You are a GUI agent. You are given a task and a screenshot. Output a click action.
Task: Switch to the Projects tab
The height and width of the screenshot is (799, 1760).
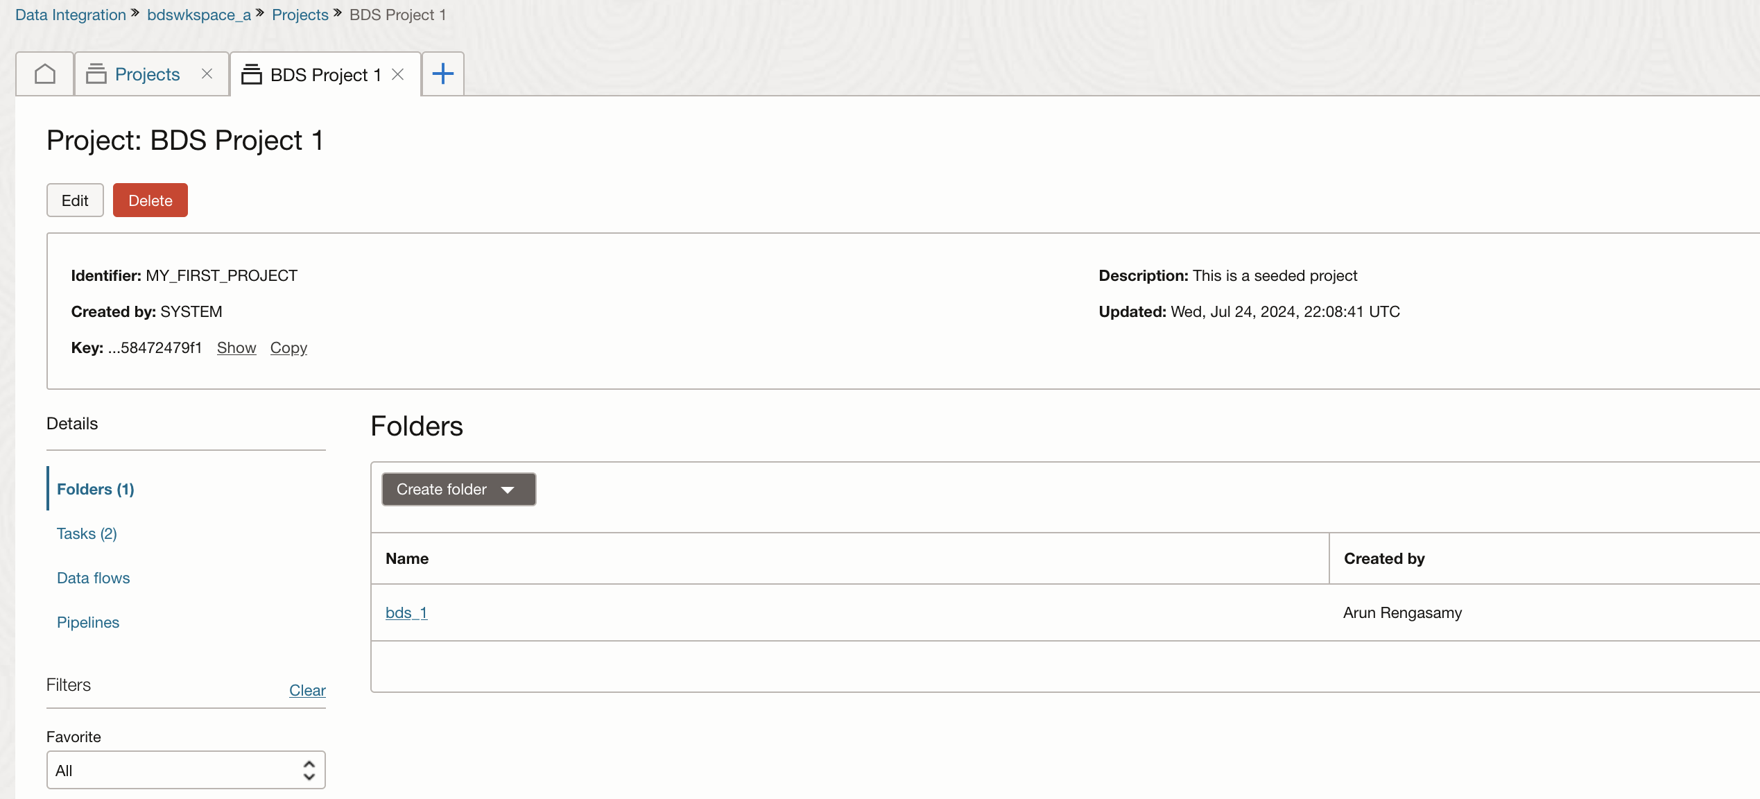tap(147, 74)
